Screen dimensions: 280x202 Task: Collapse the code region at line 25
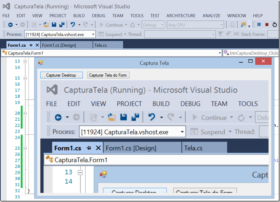click(25, 148)
